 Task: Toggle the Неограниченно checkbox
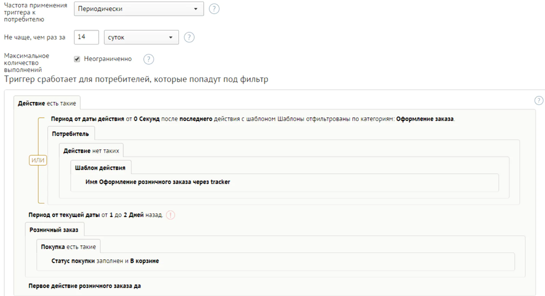77,59
